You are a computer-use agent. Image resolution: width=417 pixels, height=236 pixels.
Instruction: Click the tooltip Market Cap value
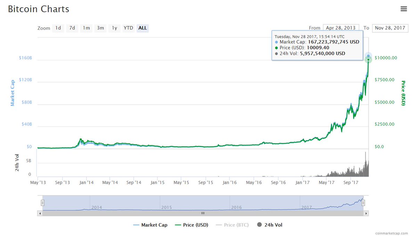[x=334, y=42]
